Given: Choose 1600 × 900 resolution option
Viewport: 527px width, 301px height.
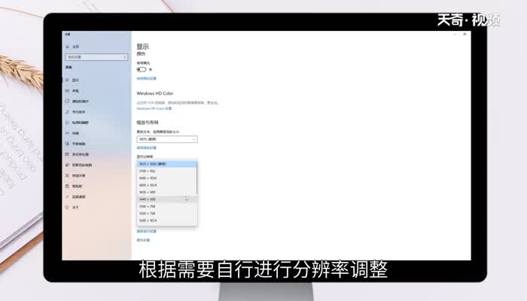Looking at the screenshot, I should pyautogui.click(x=166, y=192).
